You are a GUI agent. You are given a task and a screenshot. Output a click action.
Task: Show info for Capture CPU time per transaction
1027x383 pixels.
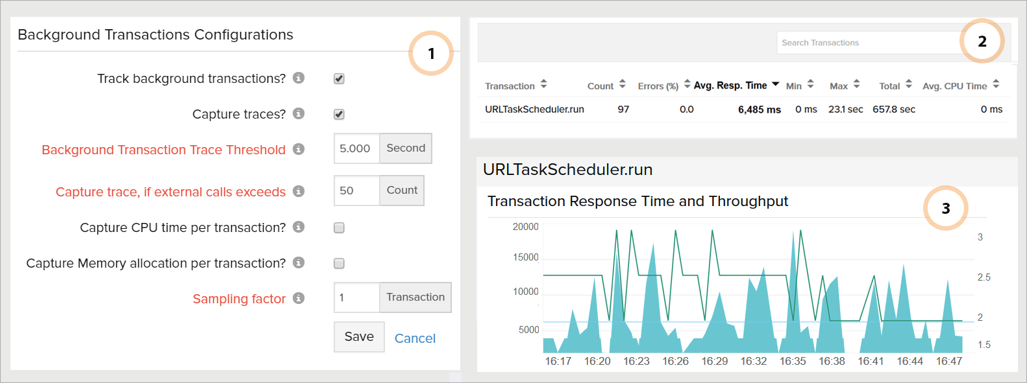(299, 227)
